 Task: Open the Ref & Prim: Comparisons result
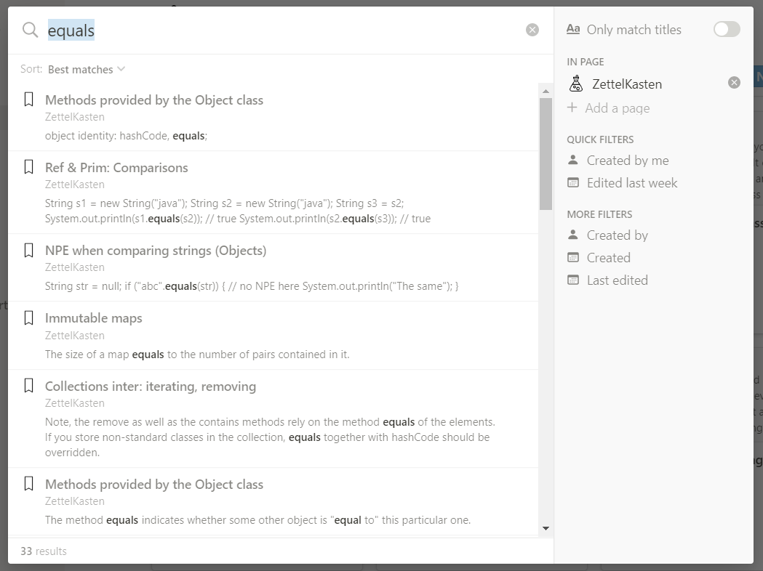coord(116,168)
